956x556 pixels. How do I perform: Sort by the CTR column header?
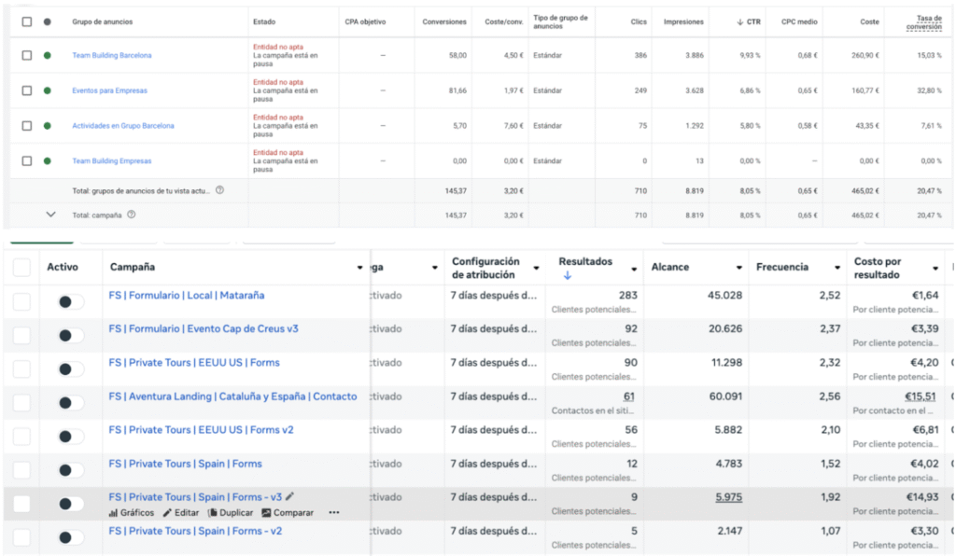pyautogui.click(x=749, y=21)
